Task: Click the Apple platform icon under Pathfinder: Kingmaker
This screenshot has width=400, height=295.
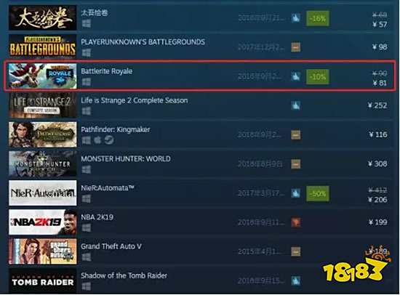Action: [97, 140]
